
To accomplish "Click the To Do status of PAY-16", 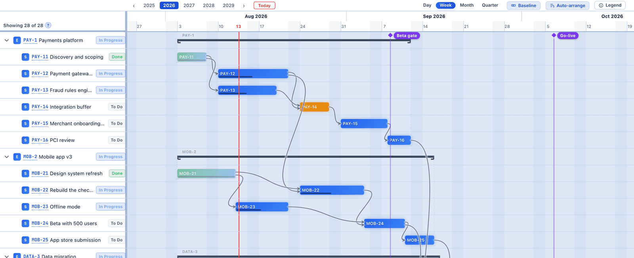I will 116,140.
